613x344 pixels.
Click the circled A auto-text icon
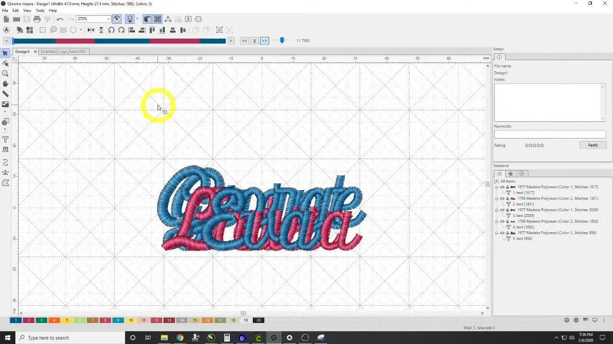[x=6, y=30]
